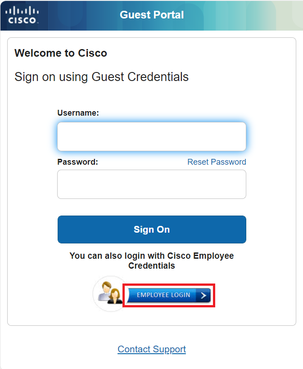The width and height of the screenshot is (303, 369).
Task: Click the Cisco Employee Credentials message text
Action: [x=152, y=261]
